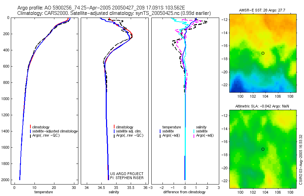This screenshot has height=196, width=304.
Task: Click the 'difference from climatology' axis label
Action: click(184, 192)
